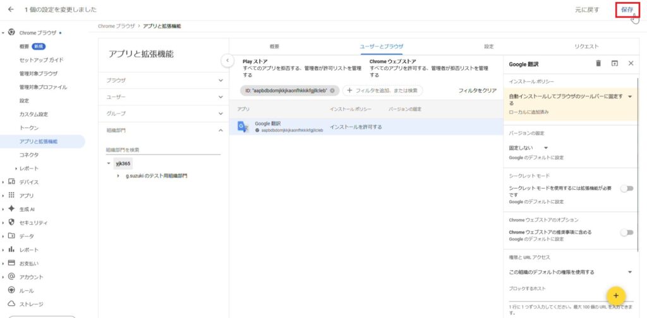
Task: Expand g.suzuki のテスト用組織部門 tree node
Action: coord(118,175)
